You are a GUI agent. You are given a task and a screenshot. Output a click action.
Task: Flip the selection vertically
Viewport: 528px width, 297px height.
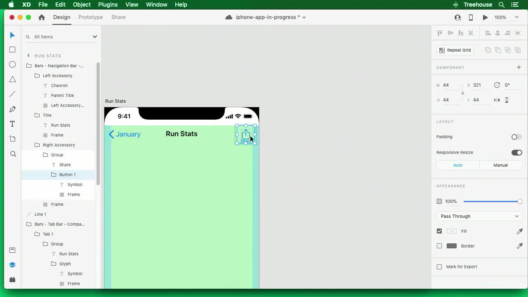tap(507, 100)
